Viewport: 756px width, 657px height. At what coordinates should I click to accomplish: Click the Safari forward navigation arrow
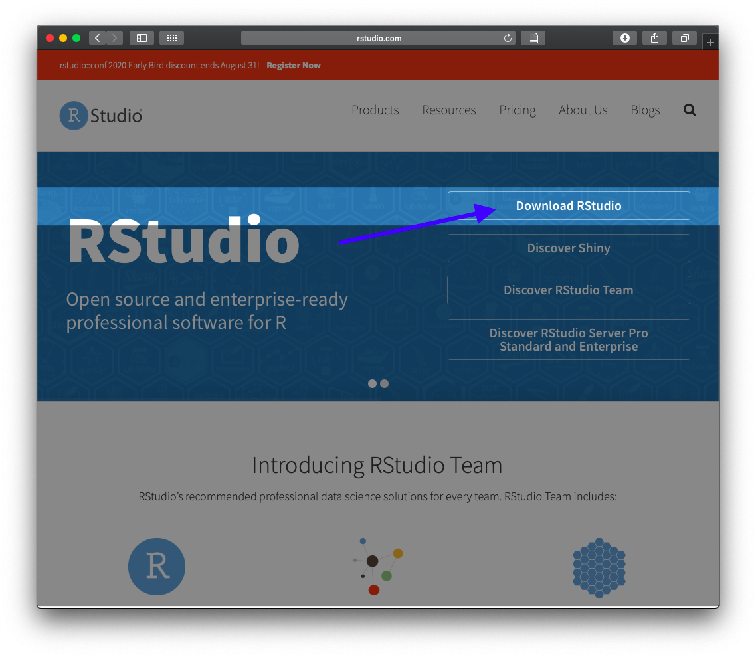point(115,38)
